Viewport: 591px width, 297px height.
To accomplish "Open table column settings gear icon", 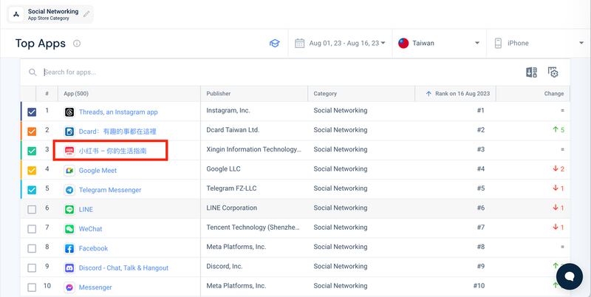I will click(x=553, y=72).
